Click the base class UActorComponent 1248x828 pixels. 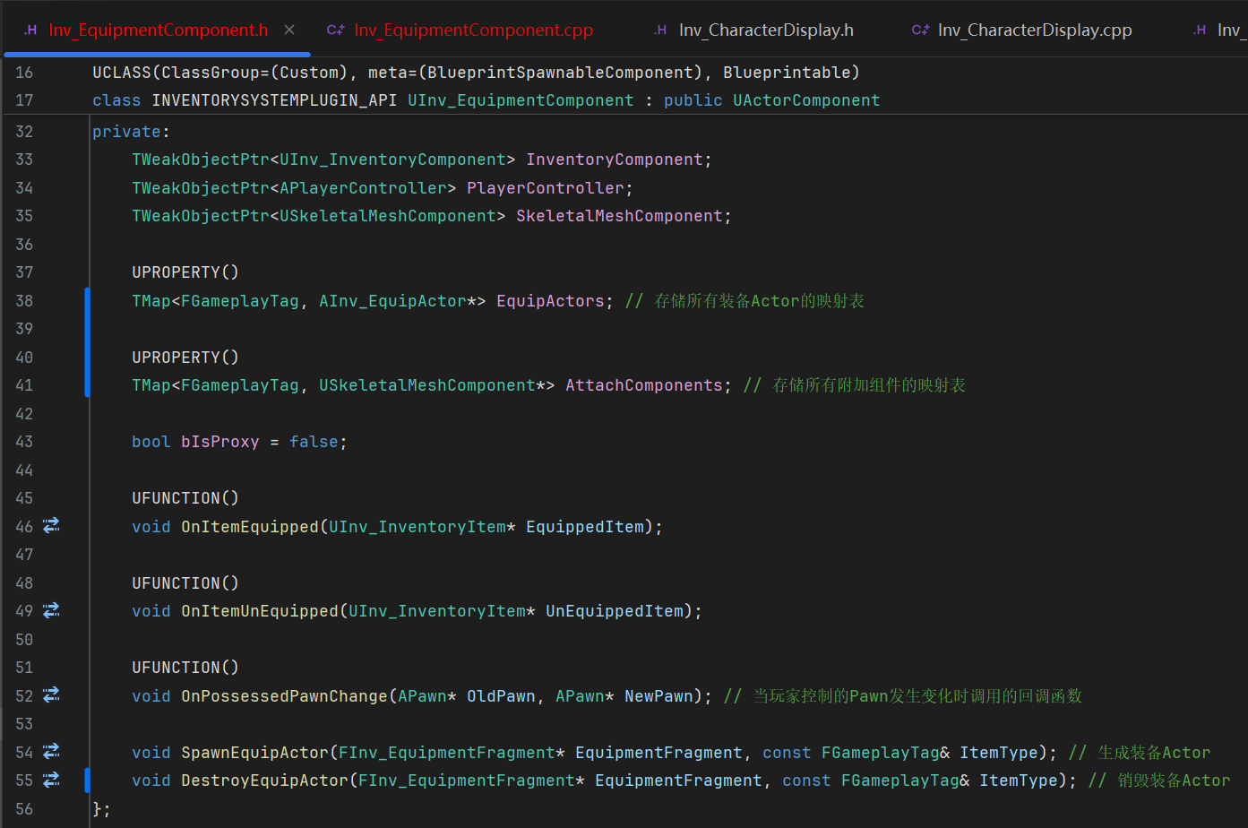click(806, 100)
